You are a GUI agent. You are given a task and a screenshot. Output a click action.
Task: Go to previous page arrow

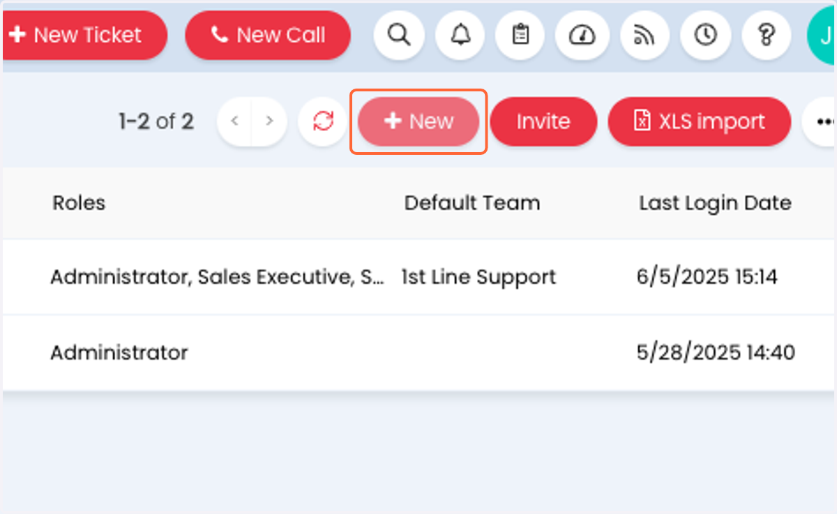[x=235, y=121]
